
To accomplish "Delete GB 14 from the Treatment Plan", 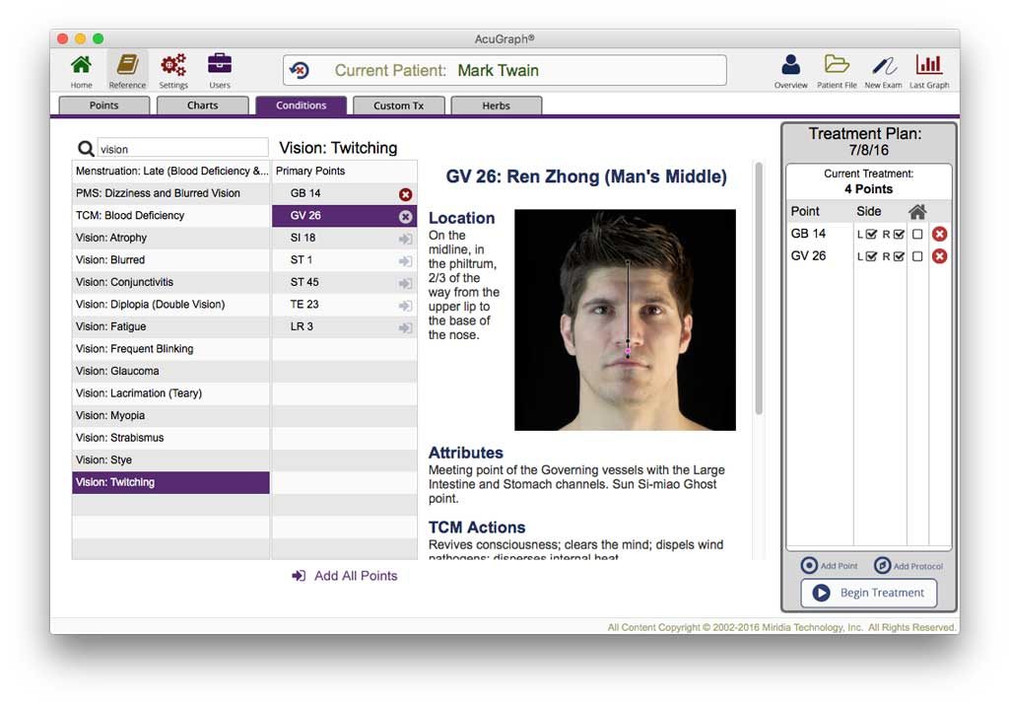I will 939,235.
